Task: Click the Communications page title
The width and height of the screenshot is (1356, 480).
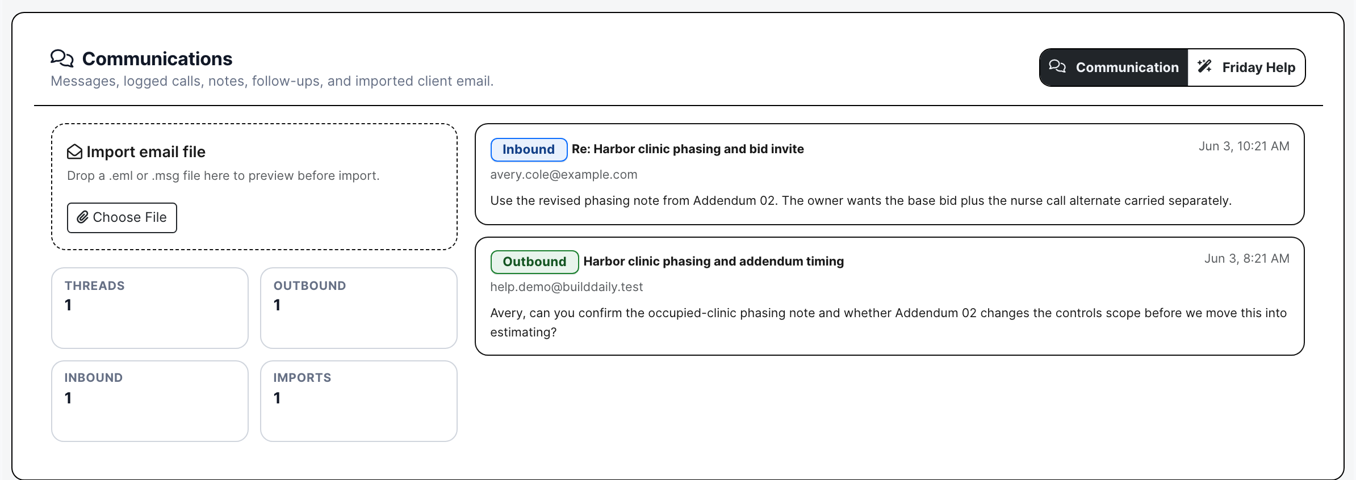Action: pos(157,59)
